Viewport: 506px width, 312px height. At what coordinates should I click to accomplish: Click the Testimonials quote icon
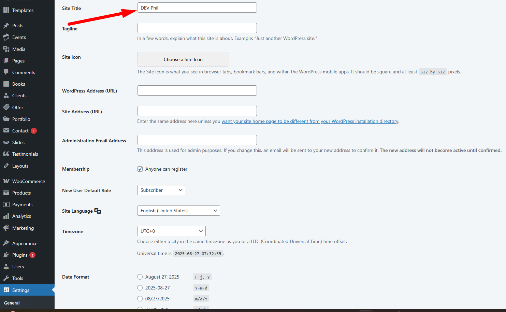6,154
